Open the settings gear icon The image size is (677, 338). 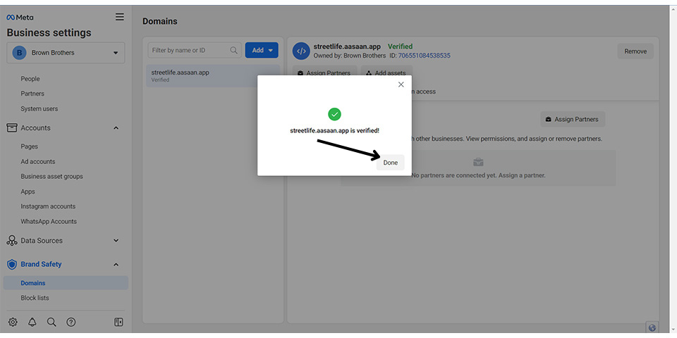(13, 322)
